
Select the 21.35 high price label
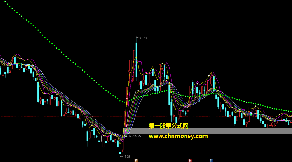(143, 38)
